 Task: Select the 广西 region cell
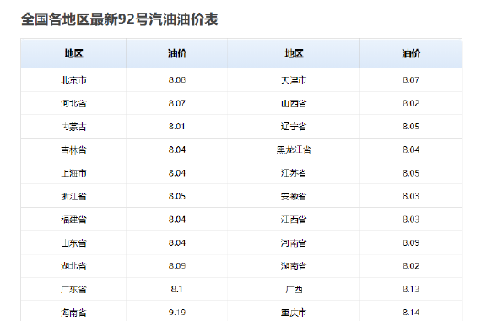point(294,290)
